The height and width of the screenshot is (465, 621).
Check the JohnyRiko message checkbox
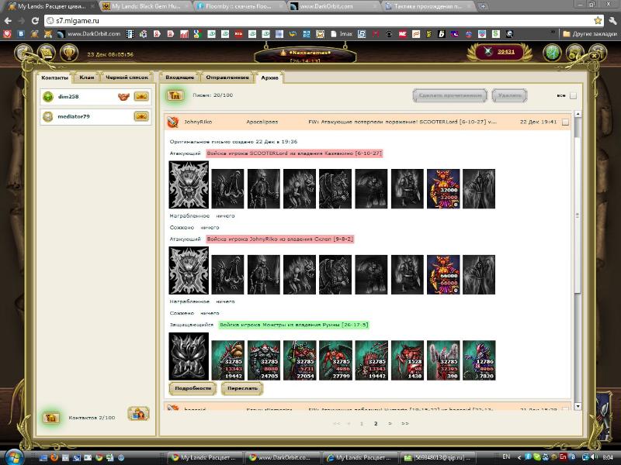[x=565, y=122]
